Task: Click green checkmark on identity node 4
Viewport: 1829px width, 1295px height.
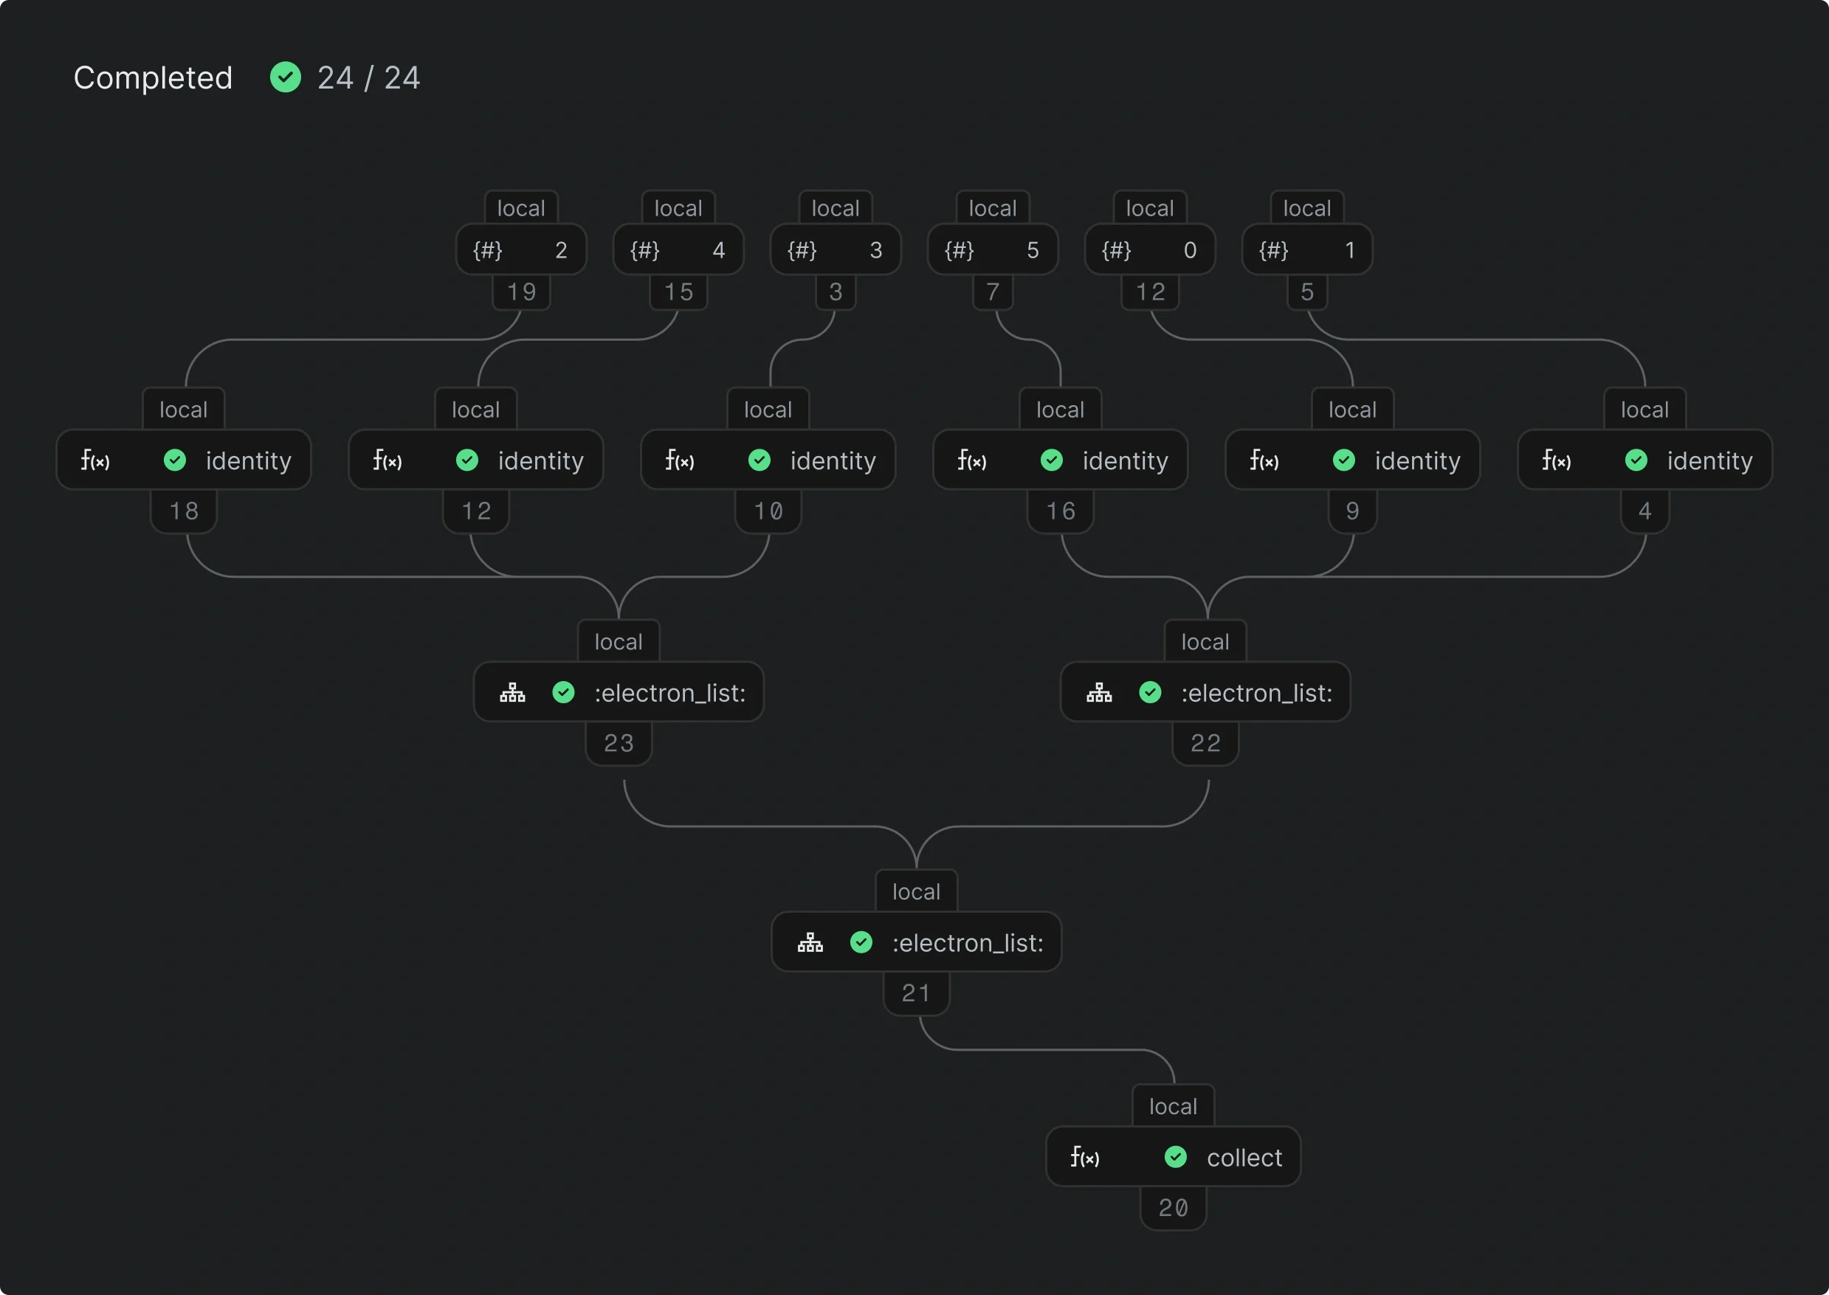Action: 1636,460
